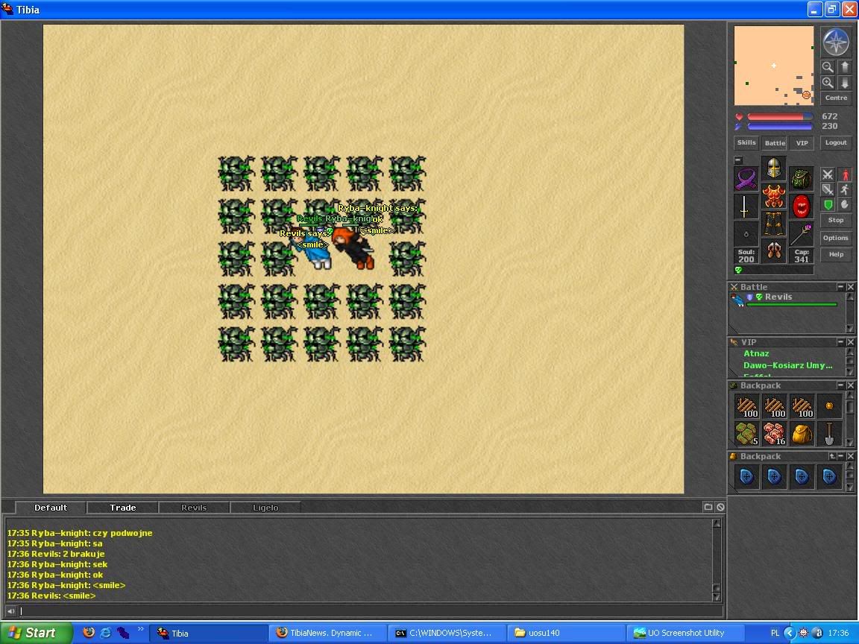Minimize the VIP panel

[840, 341]
